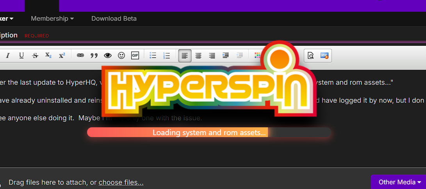Viewport: 426px width, 189px height.
Task: Apply strikethrough formatting
Action: [x=35, y=55]
